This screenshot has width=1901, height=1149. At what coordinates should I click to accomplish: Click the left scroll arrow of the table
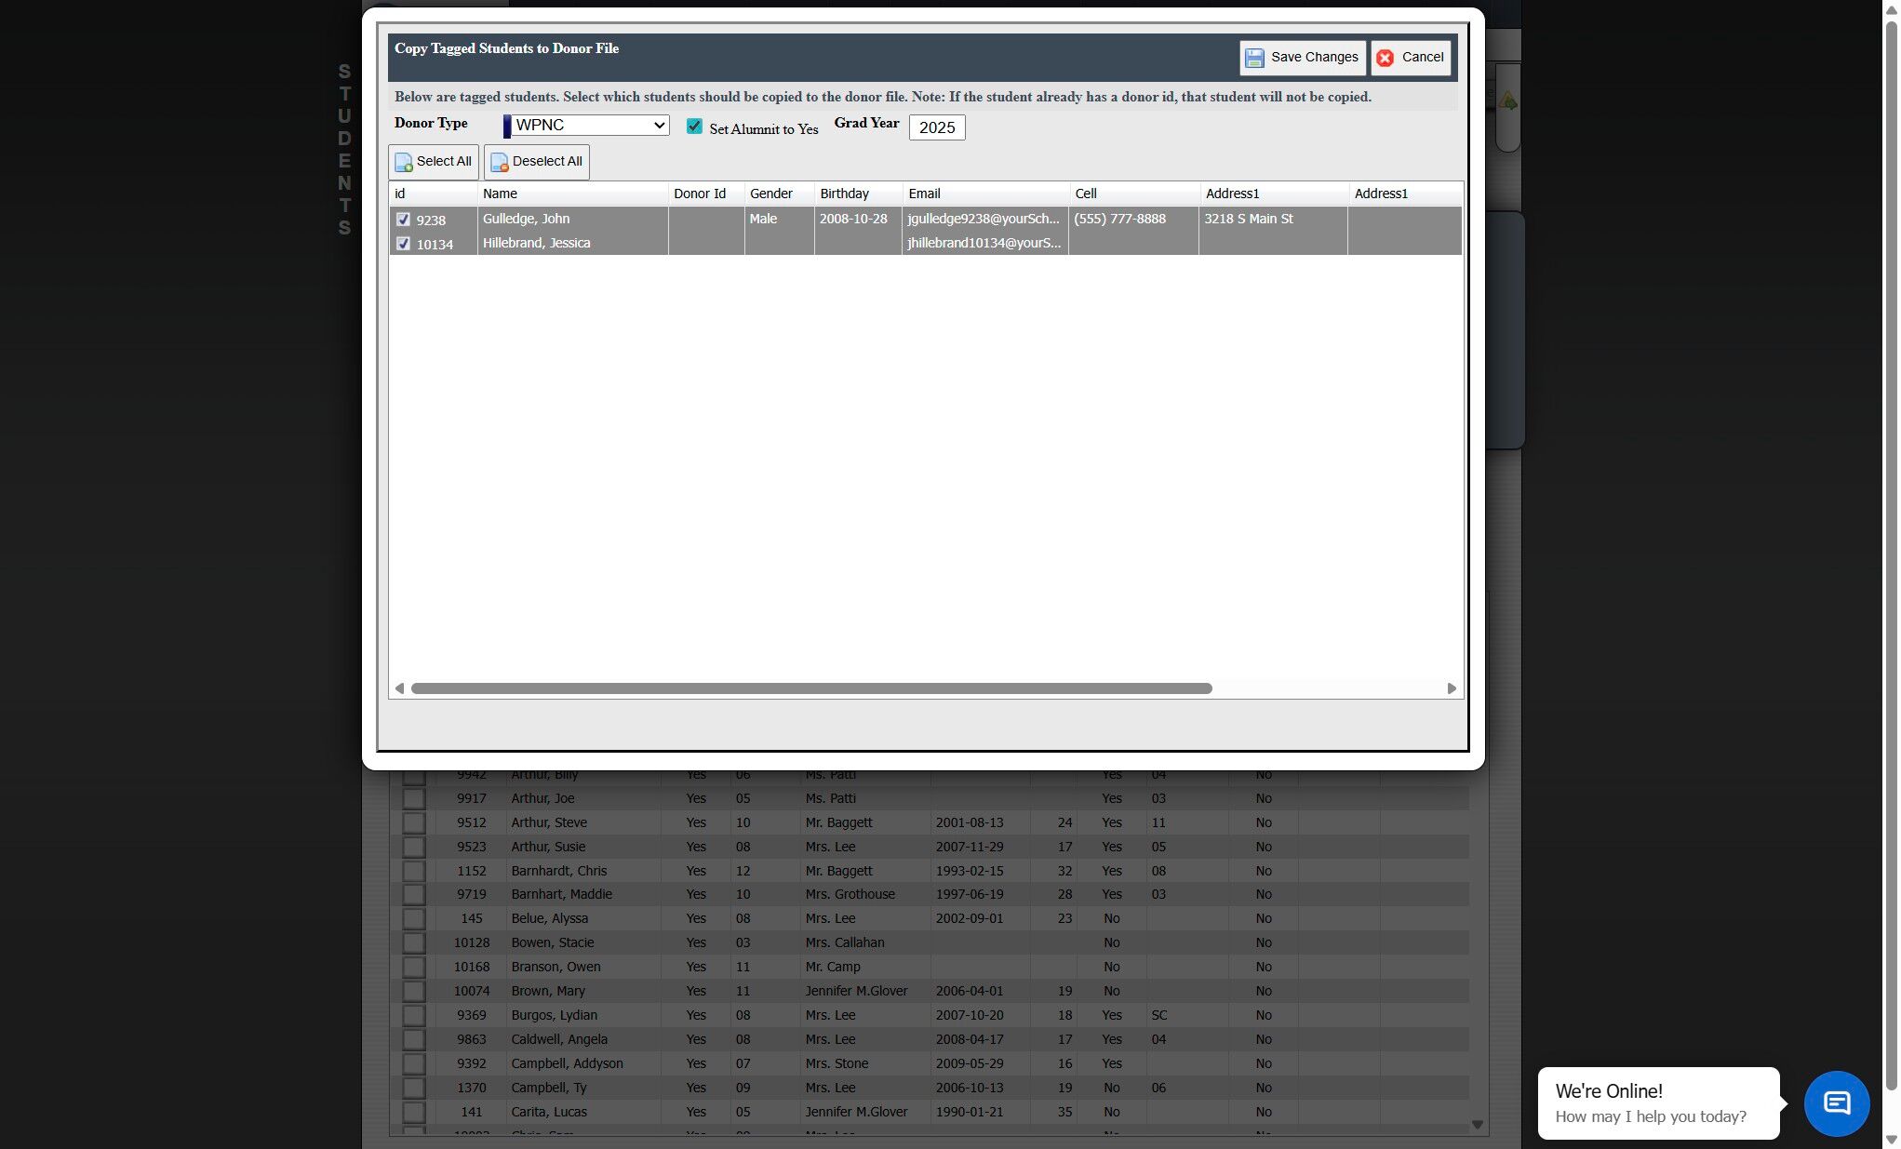[x=399, y=688]
